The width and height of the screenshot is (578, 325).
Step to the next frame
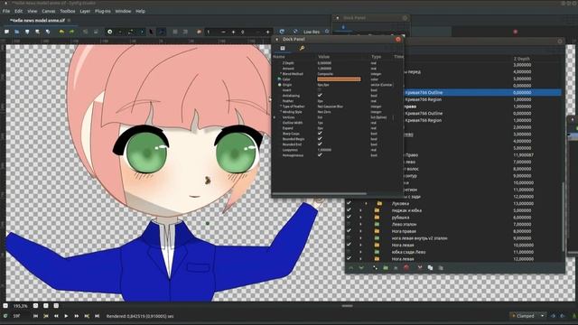coord(76,316)
